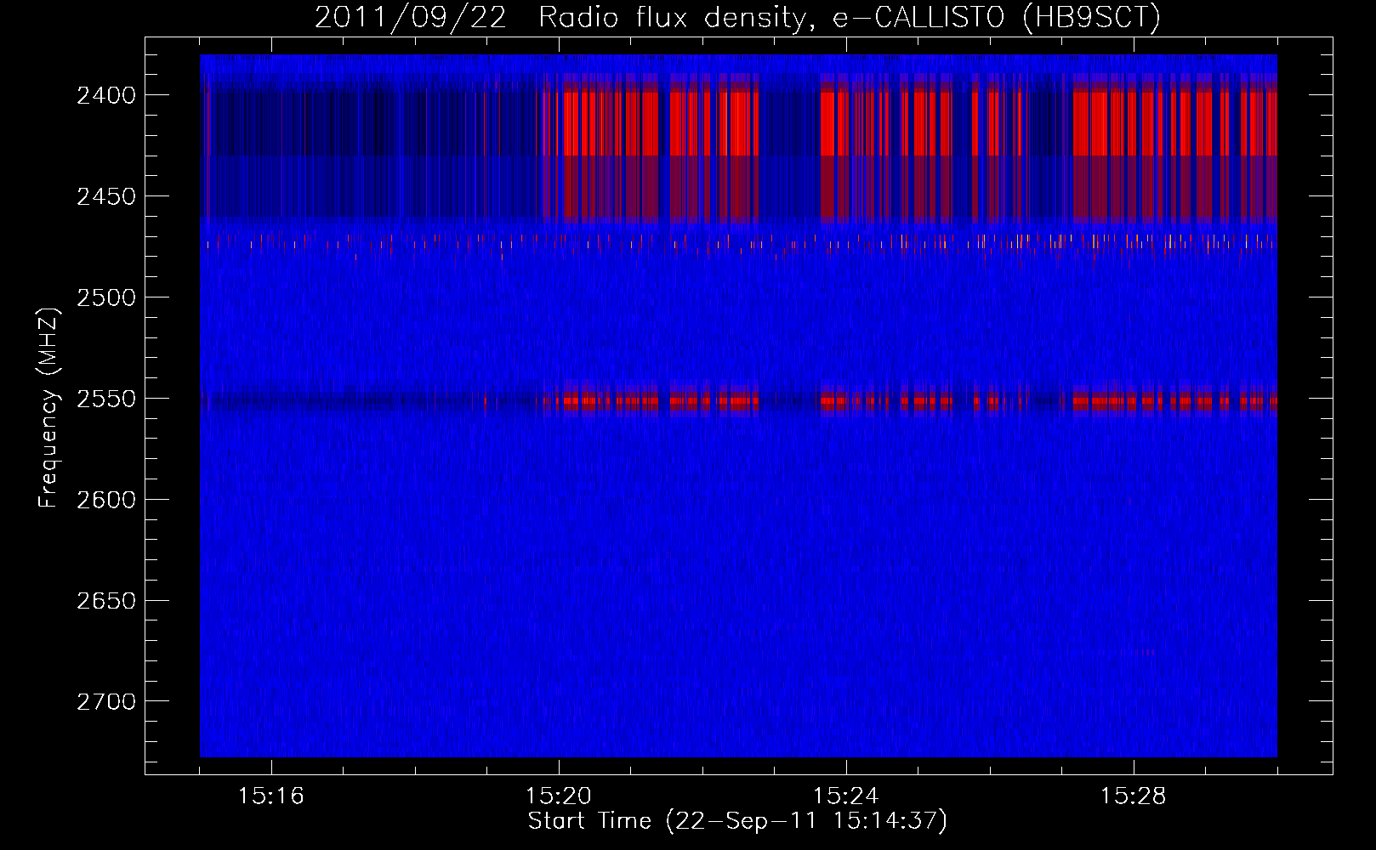Select the 'e-CALLISTO (HB9SCT)' title text
1376x850 pixels.
pos(997,18)
